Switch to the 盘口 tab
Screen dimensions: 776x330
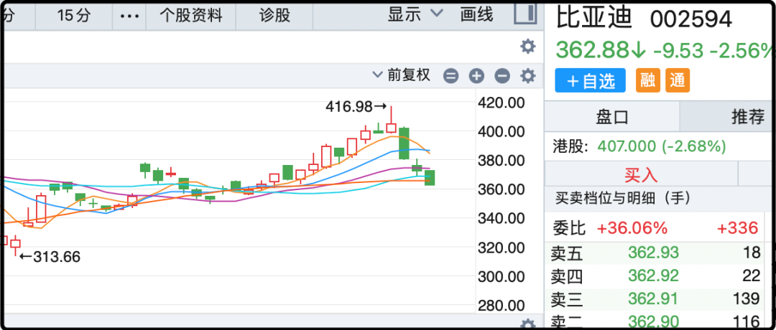pyautogui.click(x=612, y=117)
